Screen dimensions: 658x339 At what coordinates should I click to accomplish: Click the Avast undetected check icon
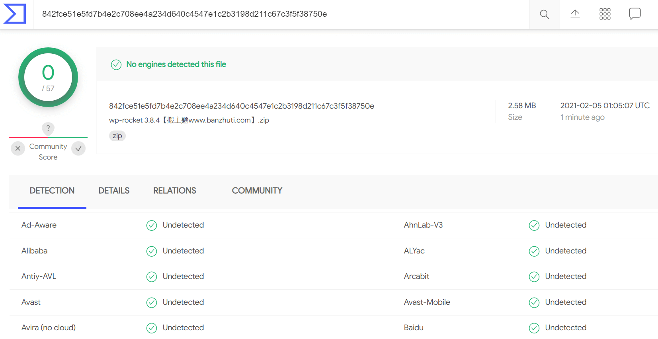point(152,303)
